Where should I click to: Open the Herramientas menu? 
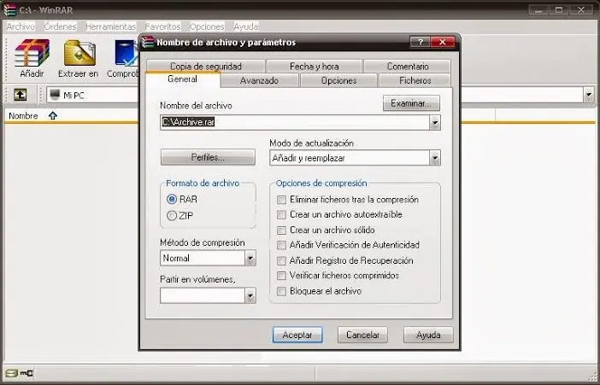coord(110,26)
